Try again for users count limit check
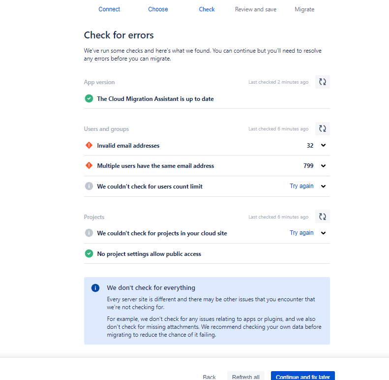Image resolution: width=389 pixels, height=380 pixels. [301, 186]
